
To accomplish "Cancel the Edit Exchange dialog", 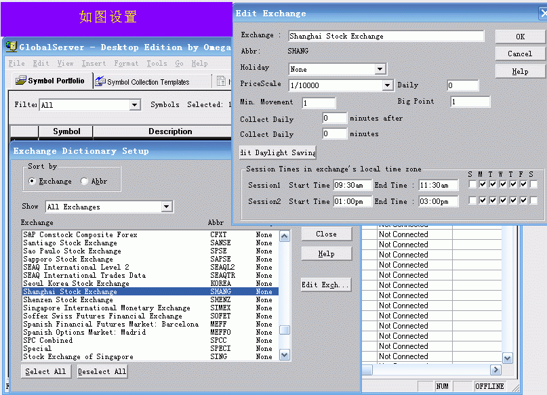I will pos(520,54).
